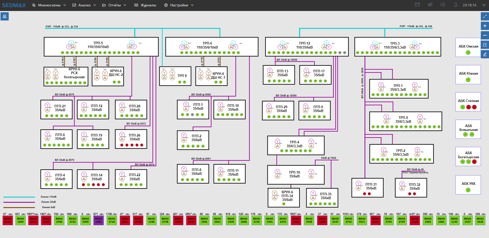Screen dimensions: 489x238
Task: Zoom in with the plus button
Action: pos(485,26)
